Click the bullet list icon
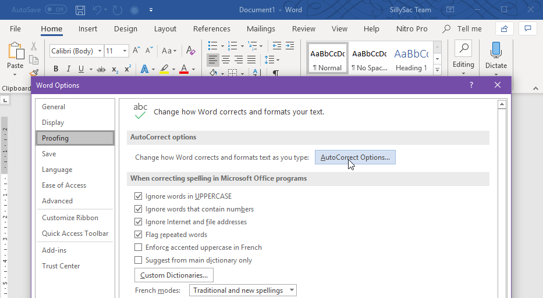 (x=212, y=45)
